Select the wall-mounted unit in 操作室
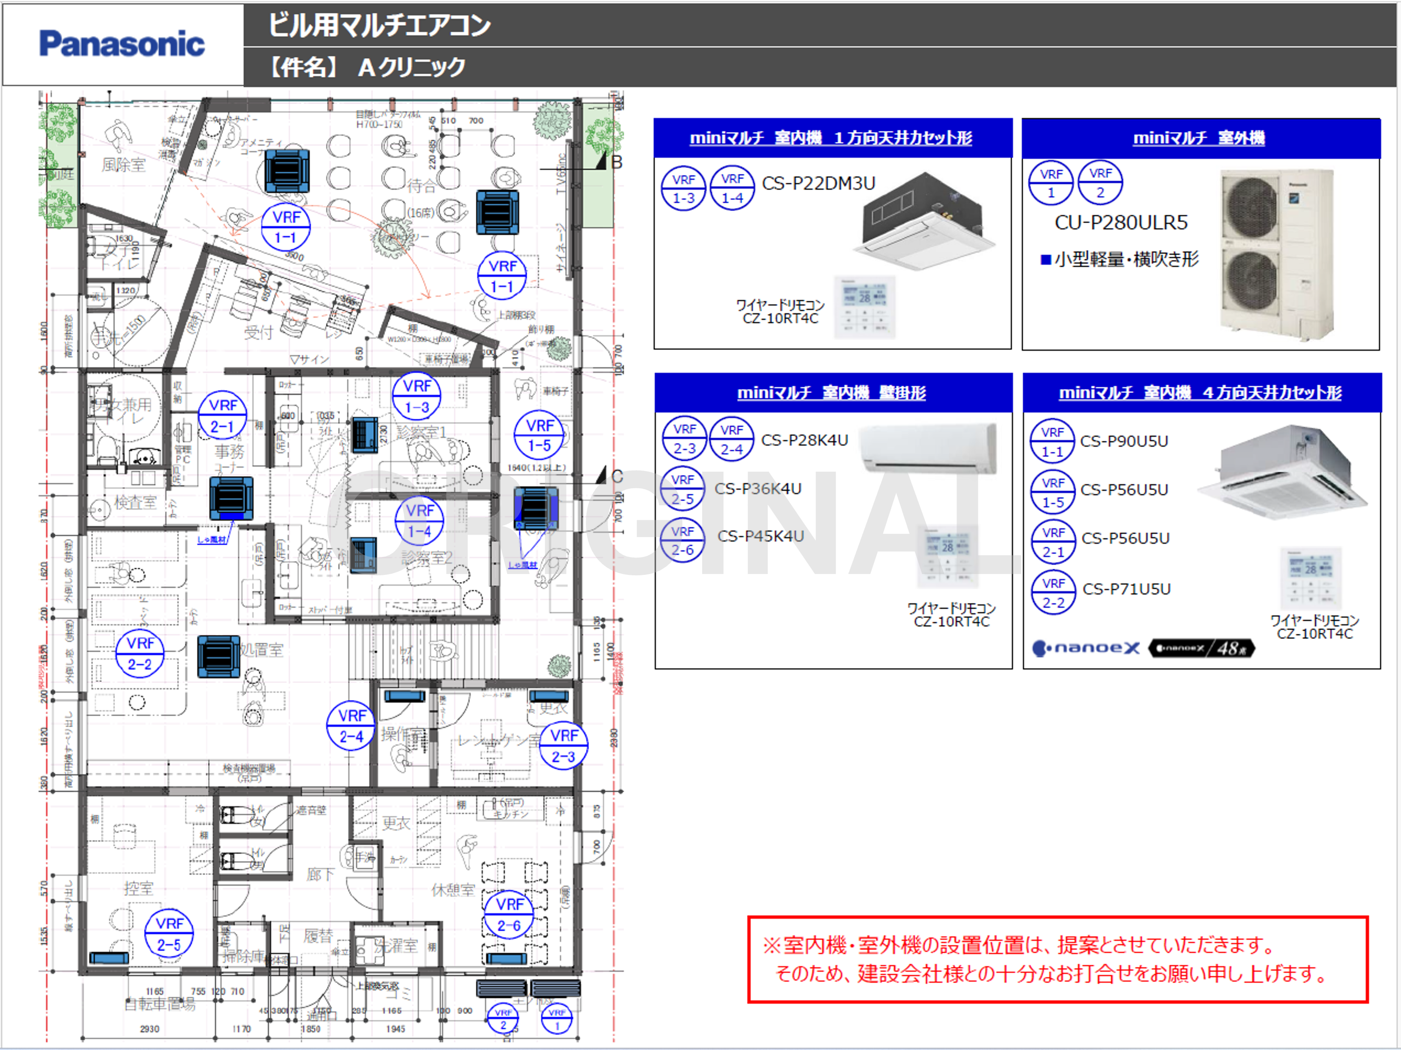Screen dimensions: 1401x1050 point(404,697)
